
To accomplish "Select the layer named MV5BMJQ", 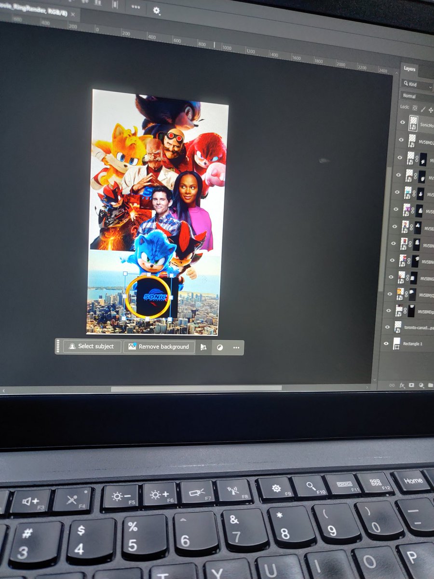I will click(x=426, y=295).
